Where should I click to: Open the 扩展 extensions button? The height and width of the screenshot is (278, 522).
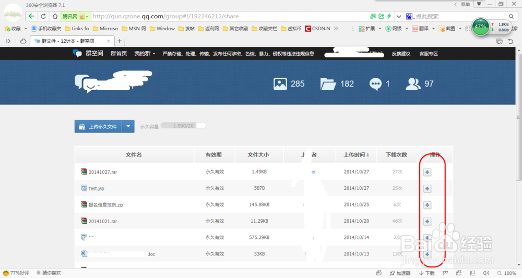(367, 29)
